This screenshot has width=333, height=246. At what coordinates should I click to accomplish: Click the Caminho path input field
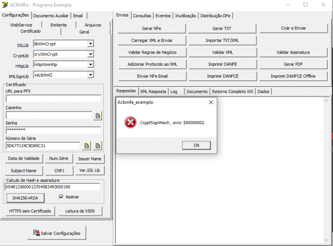click(49, 115)
